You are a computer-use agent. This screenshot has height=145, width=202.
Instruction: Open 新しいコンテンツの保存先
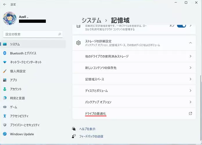tap(134, 68)
